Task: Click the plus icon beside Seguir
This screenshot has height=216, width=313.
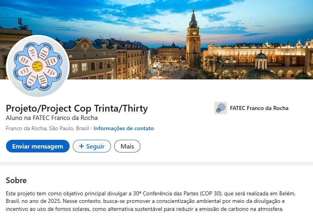Action: pyautogui.click(x=81, y=146)
